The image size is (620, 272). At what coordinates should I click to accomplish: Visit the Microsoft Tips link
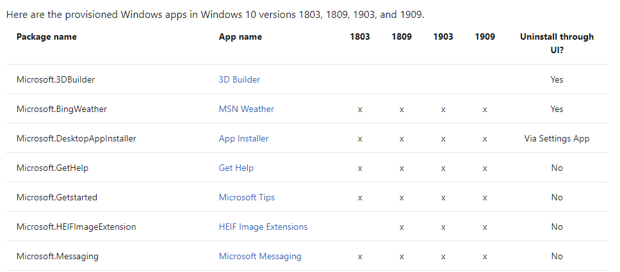pyautogui.click(x=247, y=197)
